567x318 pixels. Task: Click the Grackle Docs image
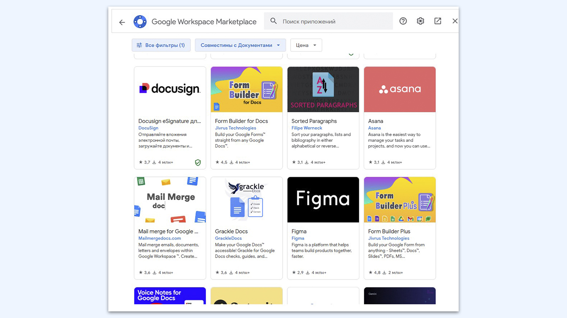247,200
